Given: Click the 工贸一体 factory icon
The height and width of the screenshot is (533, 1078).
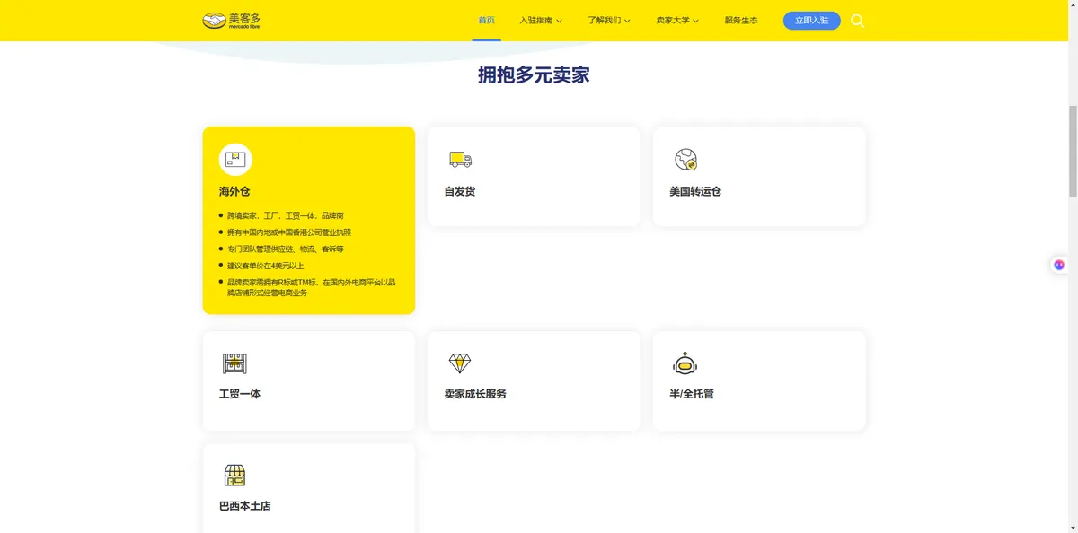Looking at the screenshot, I should tap(234, 363).
